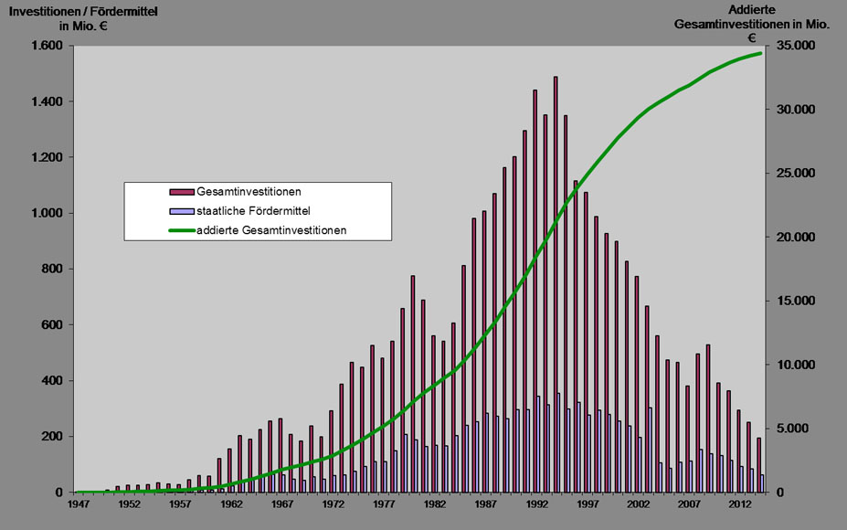Click the top end of the green cumulative line
This screenshot has width=847, height=530.
pyautogui.click(x=760, y=53)
